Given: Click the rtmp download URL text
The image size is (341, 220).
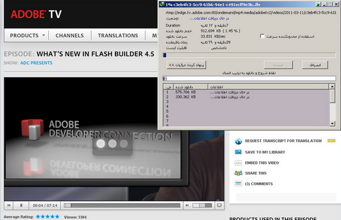Looking at the screenshot, I should [251, 13].
